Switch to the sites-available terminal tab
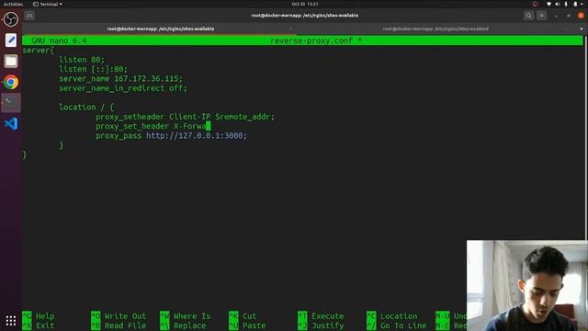Viewport: 588px width, 331px height. click(x=161, y=29)
